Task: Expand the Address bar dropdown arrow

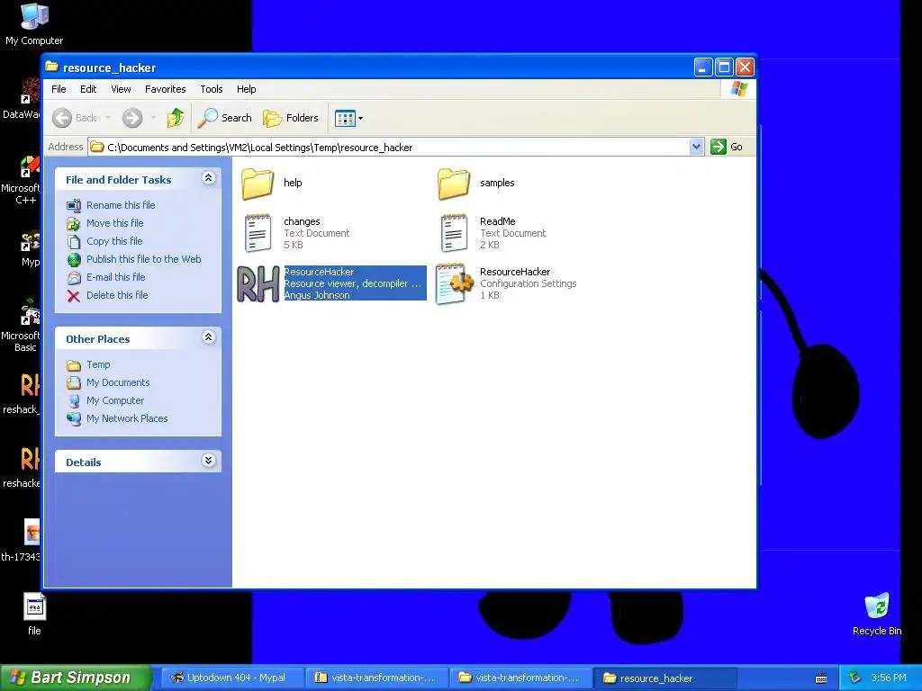Action: click(696, 147)
